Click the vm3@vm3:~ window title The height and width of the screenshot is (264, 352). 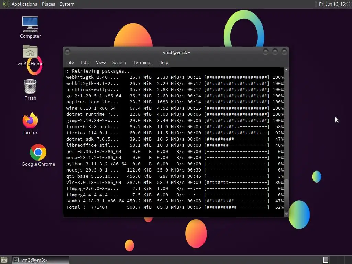[x=176, y=52]
